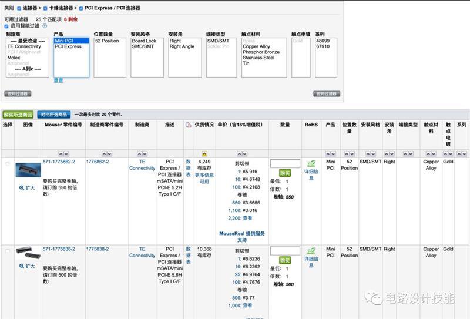This screenshot has width=470, height=319.
Task: Open manufacturer part link 1775838-2
Action: [98, 249]
